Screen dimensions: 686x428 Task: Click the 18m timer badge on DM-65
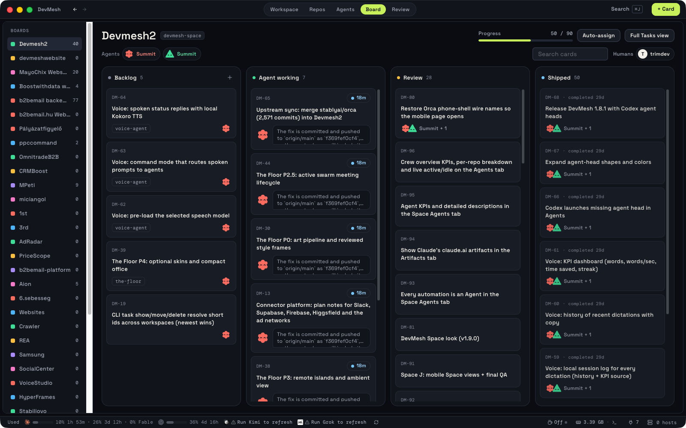click(358, 98)
